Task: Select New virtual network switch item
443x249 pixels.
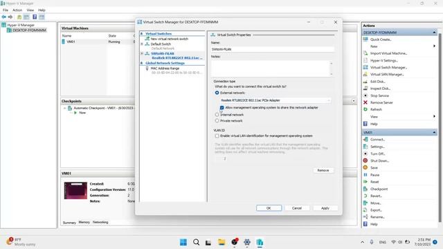Action: tap(169, 39)
